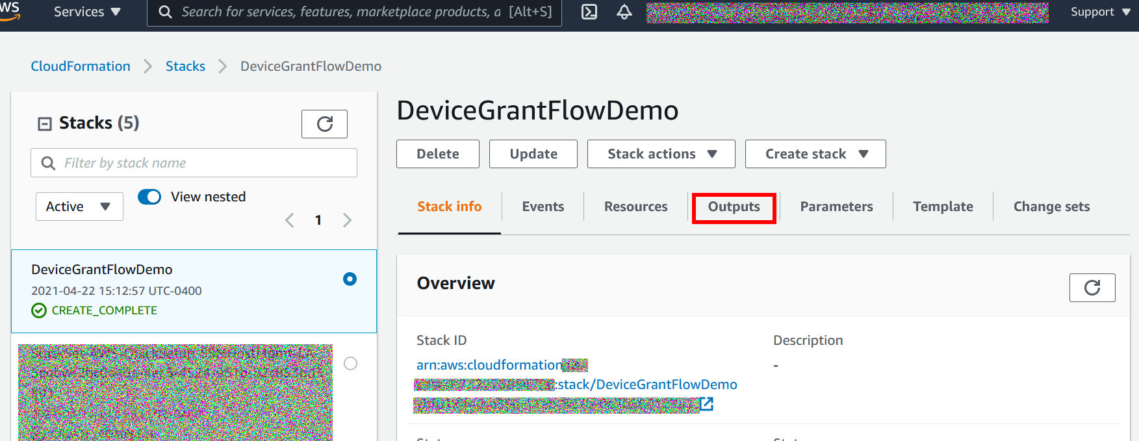Select the DeviceGrantFlowDemo stack radio button
Screen dimensions: 1139x441
(350, 279)
